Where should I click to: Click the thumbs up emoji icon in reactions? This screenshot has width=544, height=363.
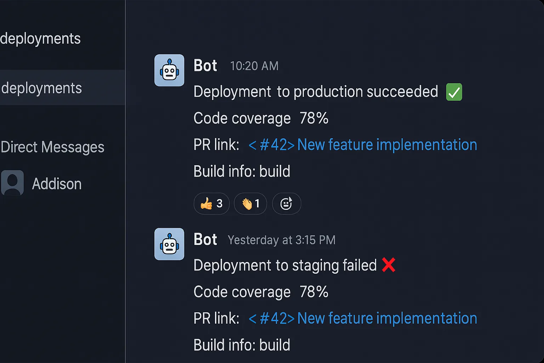pos(206,203)
